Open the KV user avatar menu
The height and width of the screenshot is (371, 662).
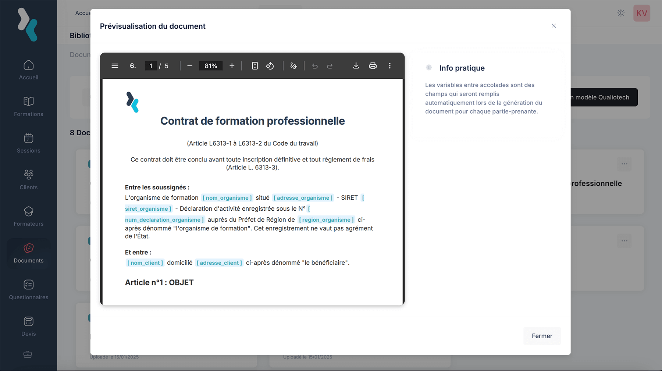(641, 13)
